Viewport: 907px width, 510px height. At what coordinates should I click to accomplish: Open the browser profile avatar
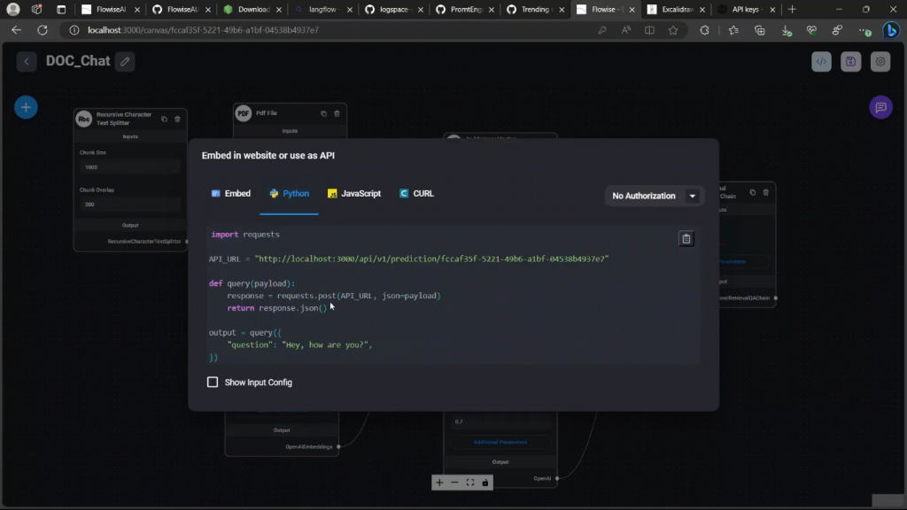(x=12, y=9)
